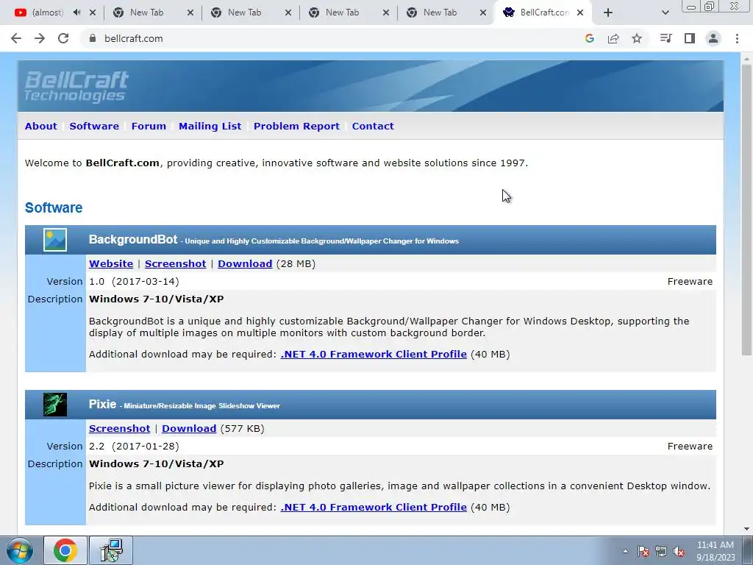This screenshot has width=753, height=565.
Task: Open the Mailing List page
Action: [x=210, y=126]
